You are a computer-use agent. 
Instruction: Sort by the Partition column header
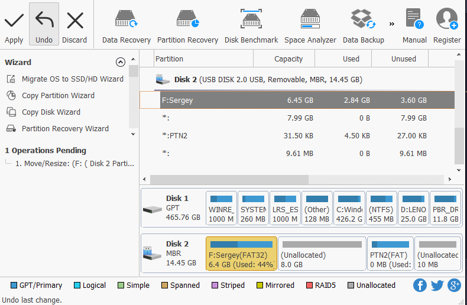(204, 59)
